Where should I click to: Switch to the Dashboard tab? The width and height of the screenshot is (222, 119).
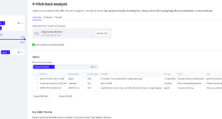coord(48,17)
